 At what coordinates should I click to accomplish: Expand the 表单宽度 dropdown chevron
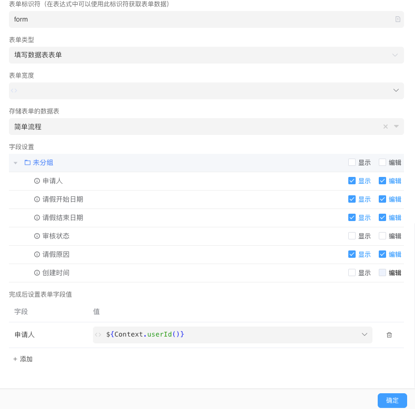pos(396,91)
